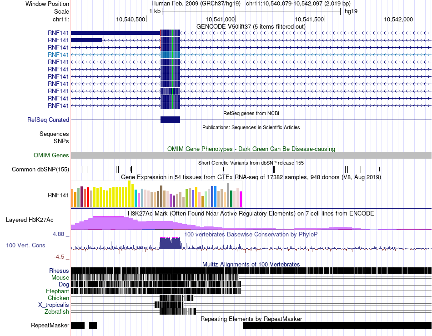Click the Layered H3K27Ac track label
Image resolution: width=432 pixels, height=336 pixels.
(30, 220)
